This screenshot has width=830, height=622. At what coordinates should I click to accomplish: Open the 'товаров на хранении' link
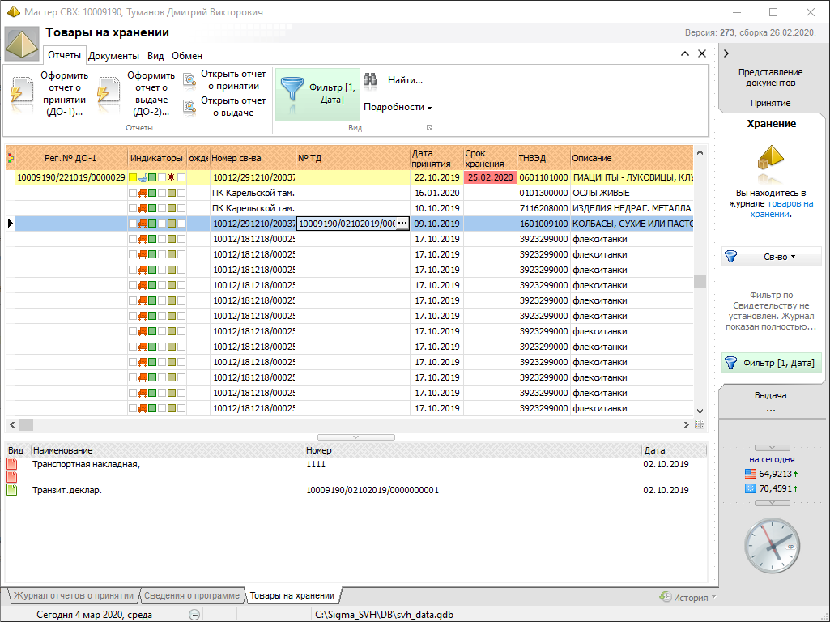[x=781, y=209]
